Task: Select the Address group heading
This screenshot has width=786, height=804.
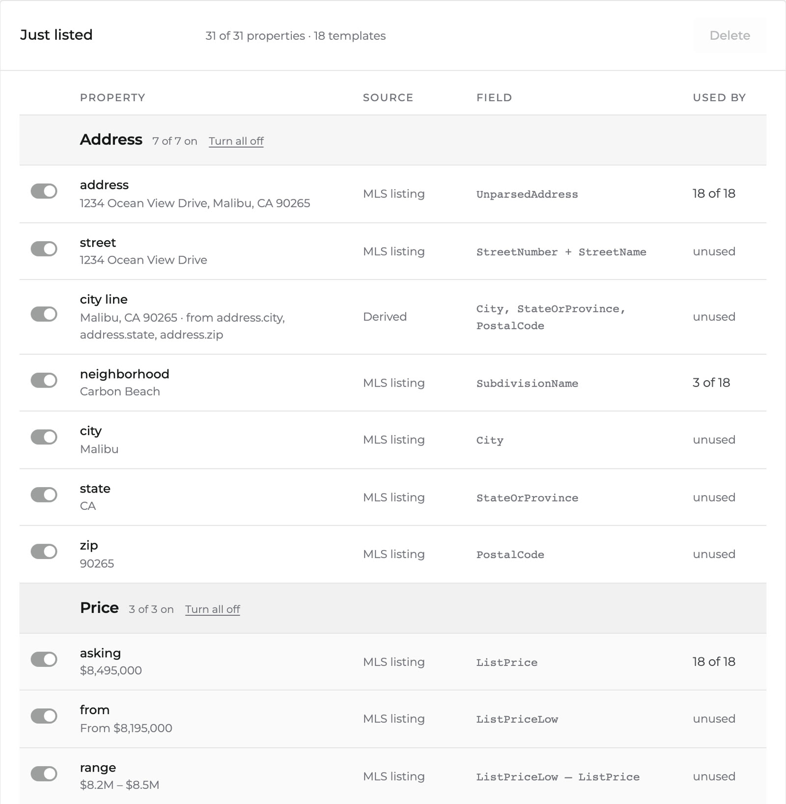Action: [111, 139]
